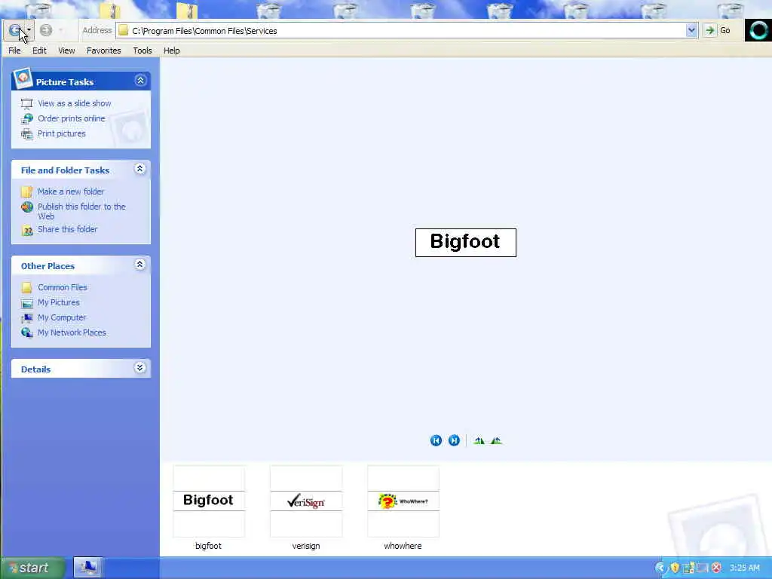
Task: Click Share this folder link
Action: pos(67,229)
